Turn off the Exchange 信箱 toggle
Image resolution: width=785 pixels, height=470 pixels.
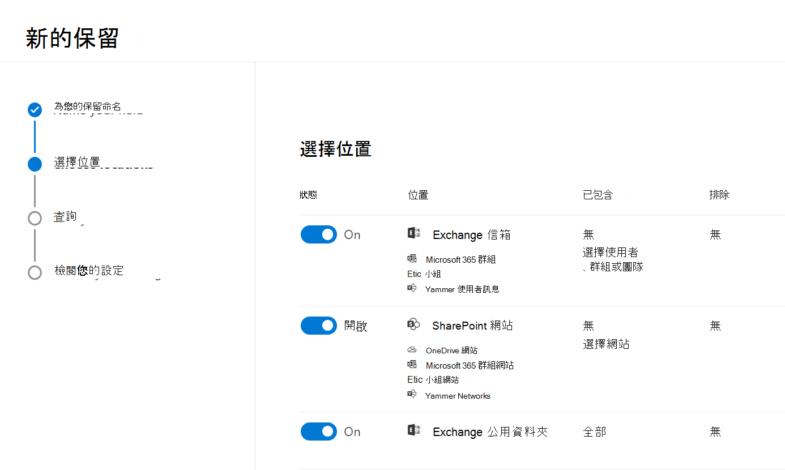(x=319, y=234)
